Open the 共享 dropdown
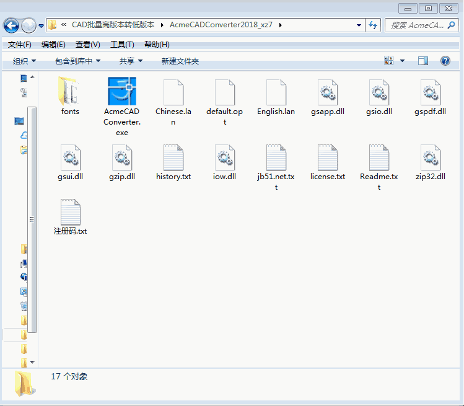Viewport: 464px width, 406px height. (x=131, y=61)
